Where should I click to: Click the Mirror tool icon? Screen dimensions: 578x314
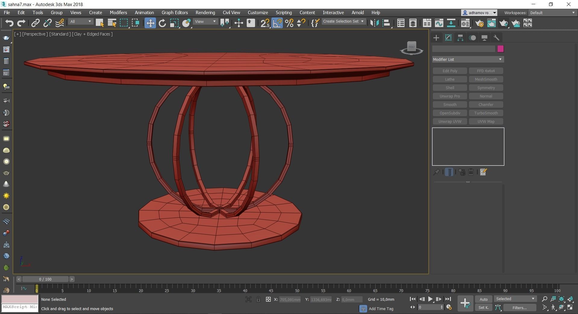(x=374, y=23)
